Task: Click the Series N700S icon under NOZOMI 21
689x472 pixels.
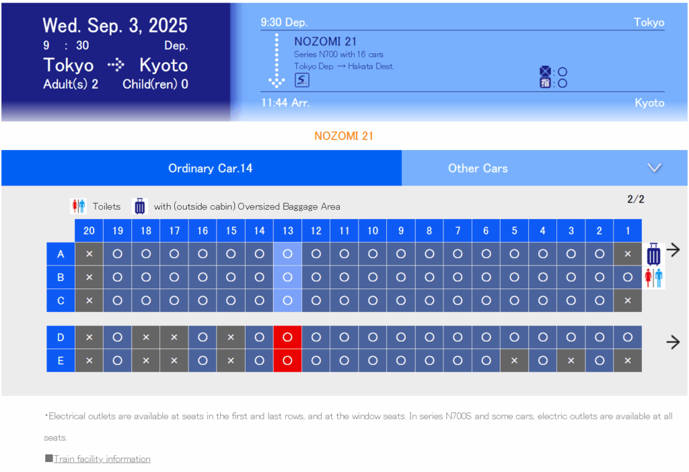Action: pos(302,80)
